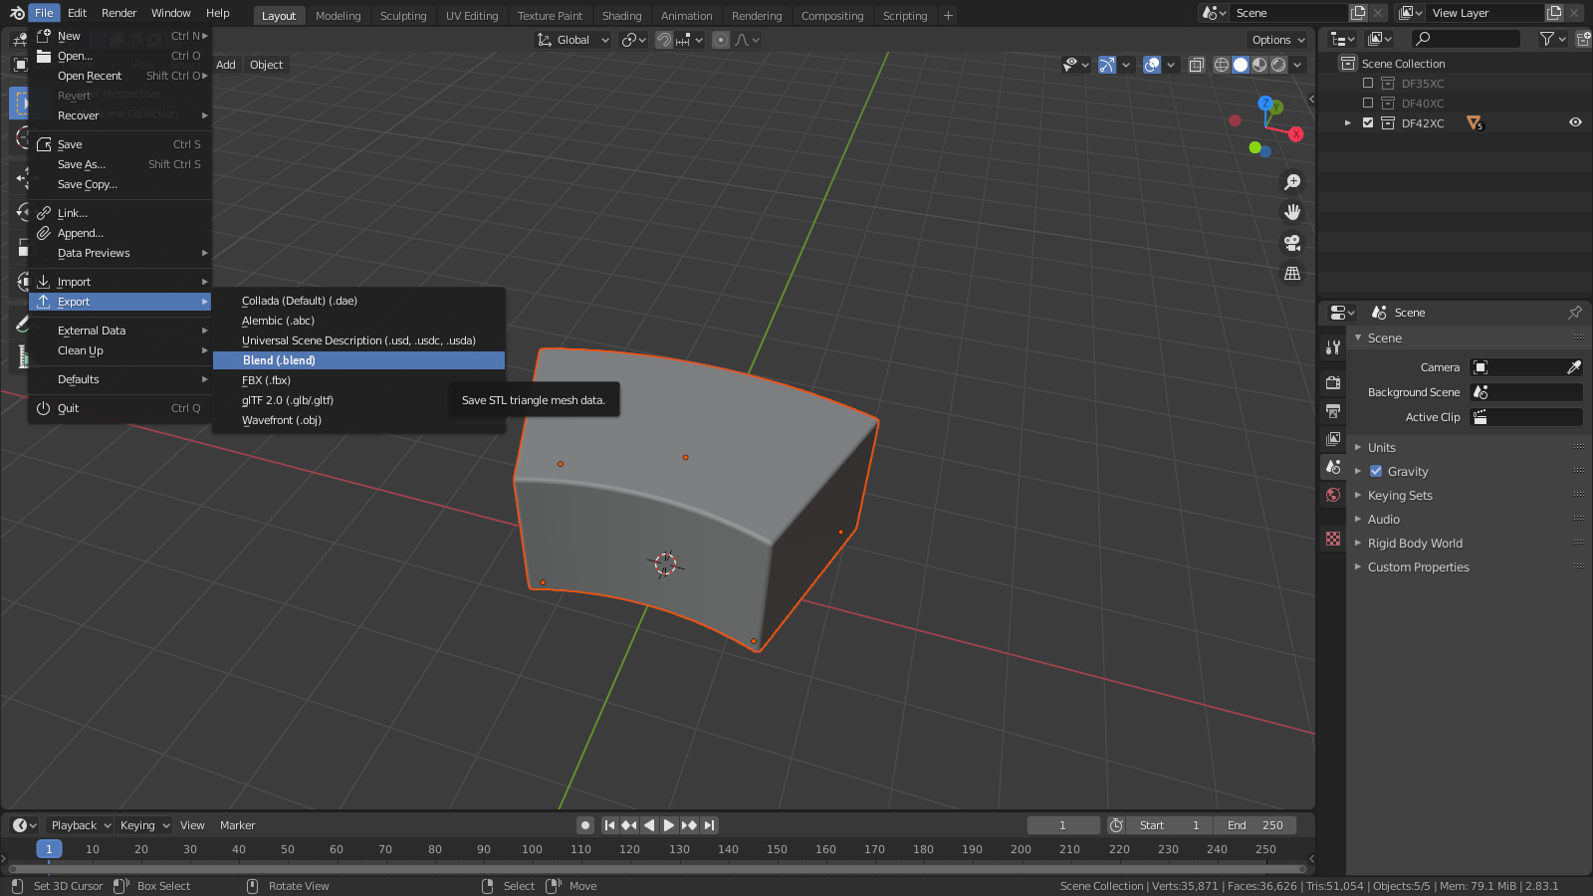Select Wavefront (.obj) export entry

click(x=358, y=420)
